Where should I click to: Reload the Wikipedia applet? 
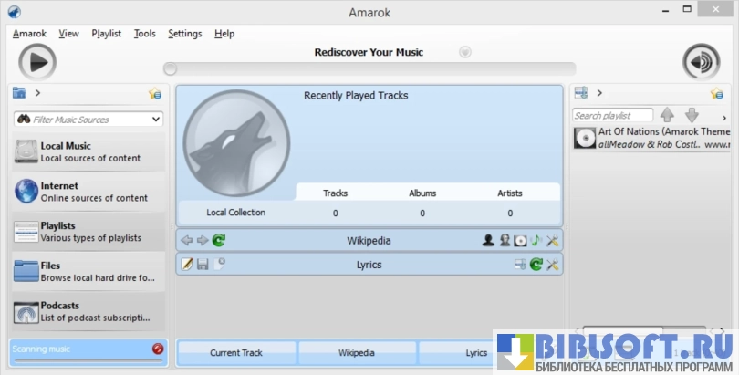tap(219, 240)
